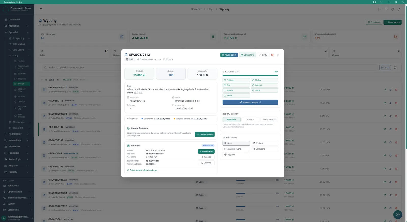The image size is (407, 222).
Task: Download the proforma with Pobierz PDF
Action: [206, 151]
